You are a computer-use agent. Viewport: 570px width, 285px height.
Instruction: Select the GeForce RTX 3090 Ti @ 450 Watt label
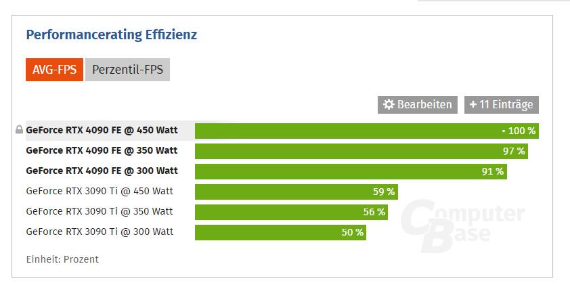click(x=100, y=191)
